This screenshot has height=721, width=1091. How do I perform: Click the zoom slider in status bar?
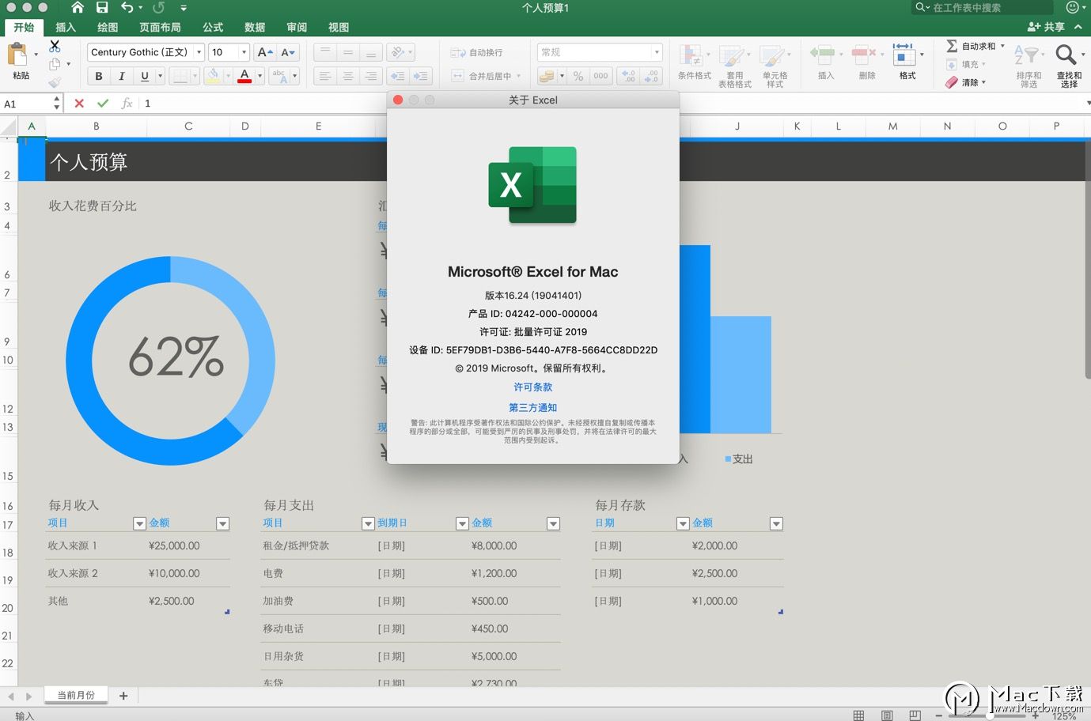(x=987, y=715)
